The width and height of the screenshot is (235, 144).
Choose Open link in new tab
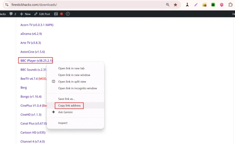coord(76,68)
